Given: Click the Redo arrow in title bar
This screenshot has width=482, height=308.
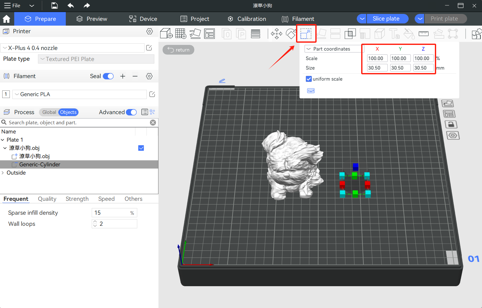Looking at the screenshot, I should click(x=87, y=5).
